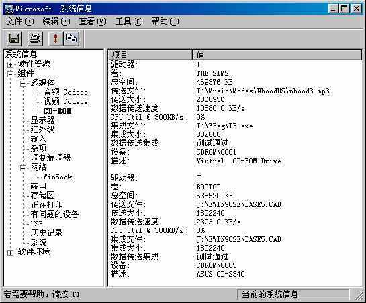Expand the 硬件资源 tree node
Screen dimensions: 366x303
point(10,64)
